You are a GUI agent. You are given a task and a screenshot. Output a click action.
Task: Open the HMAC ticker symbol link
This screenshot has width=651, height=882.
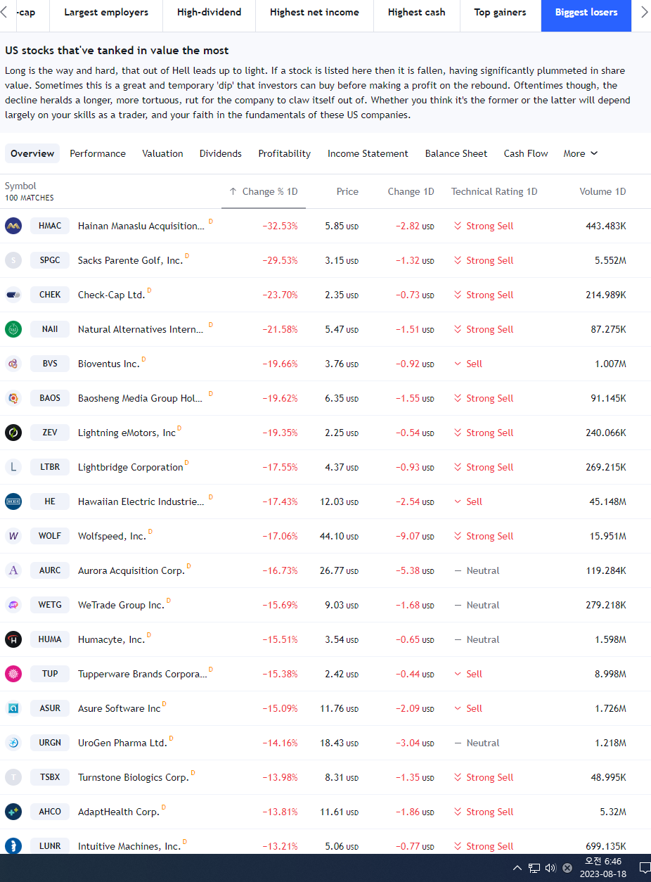pos(50,226)
